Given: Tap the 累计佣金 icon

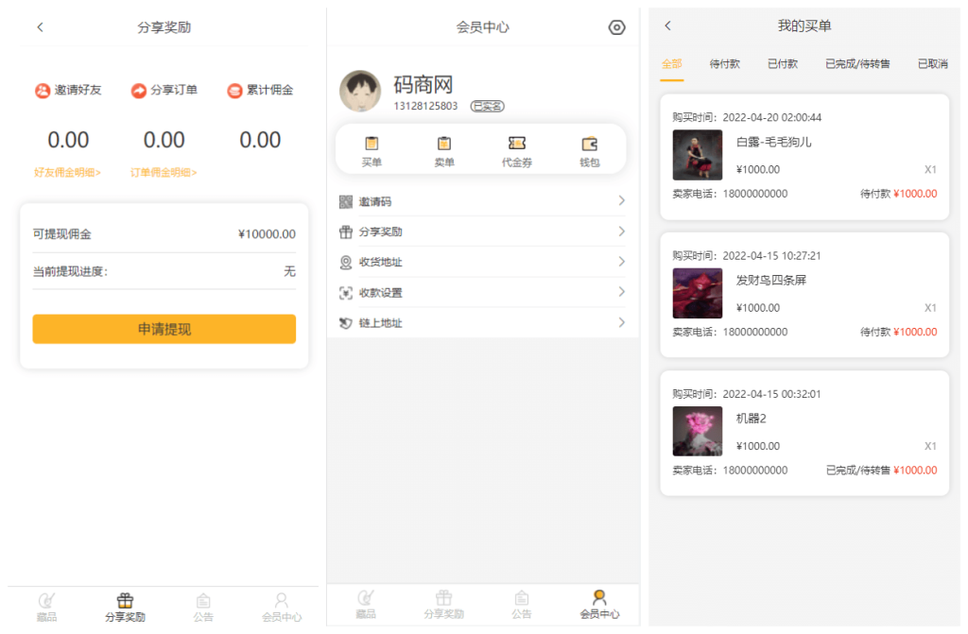Looking at the screenshot, I should 234,91.
